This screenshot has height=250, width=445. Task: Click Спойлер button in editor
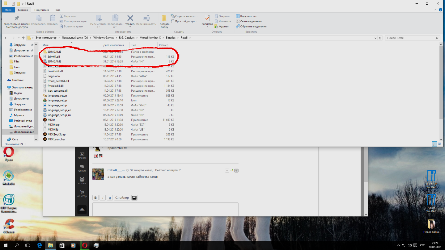click(122, 198)
